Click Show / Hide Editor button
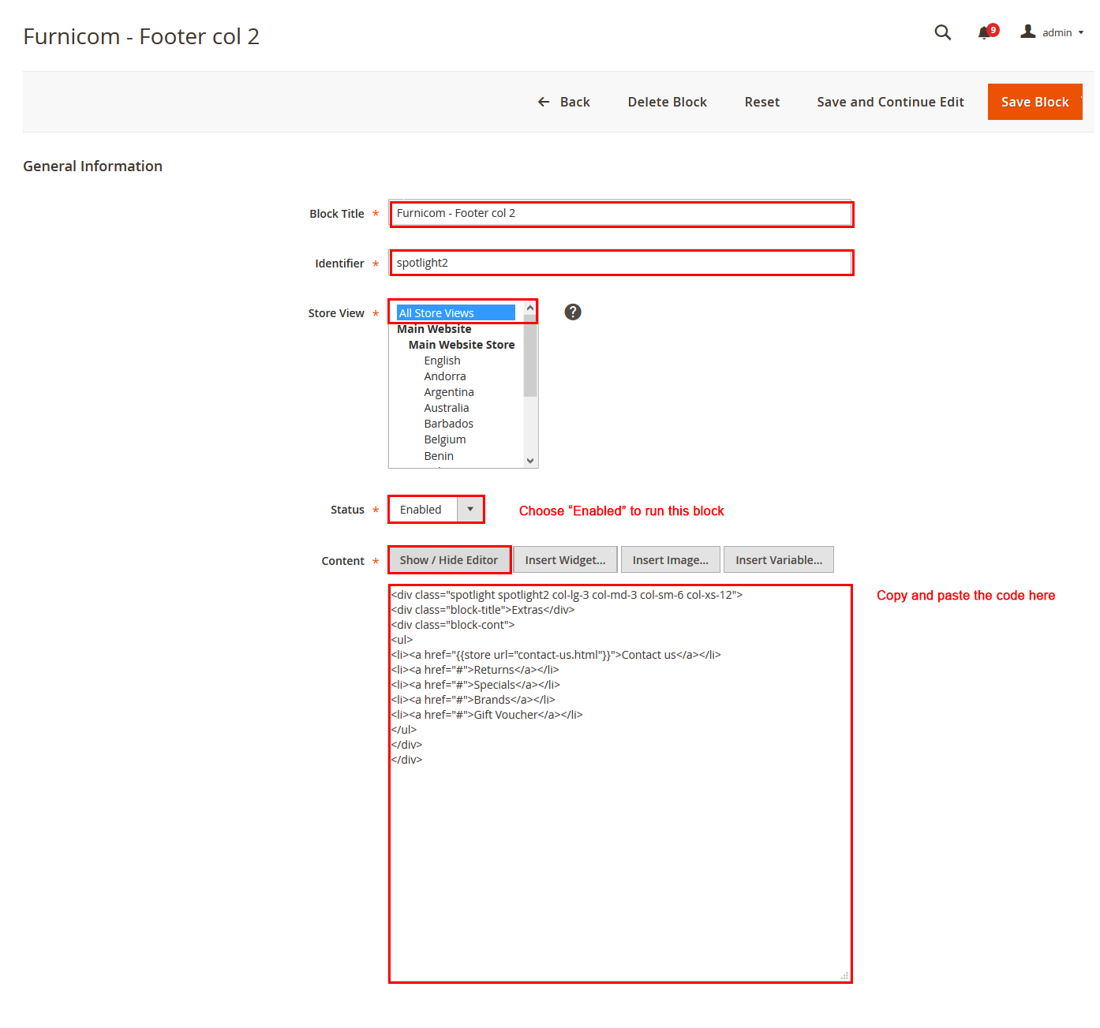This screenshot has height=1028, width=1100. pyautogui.click(x=449, y=560)
